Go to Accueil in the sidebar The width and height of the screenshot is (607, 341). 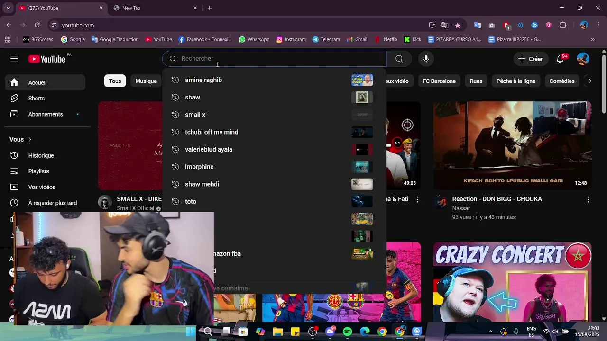click(x=46, y=82)
